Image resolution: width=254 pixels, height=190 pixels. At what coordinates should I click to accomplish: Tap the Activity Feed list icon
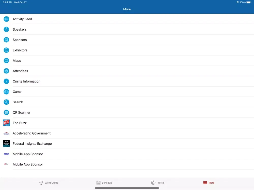click(6, 19)
